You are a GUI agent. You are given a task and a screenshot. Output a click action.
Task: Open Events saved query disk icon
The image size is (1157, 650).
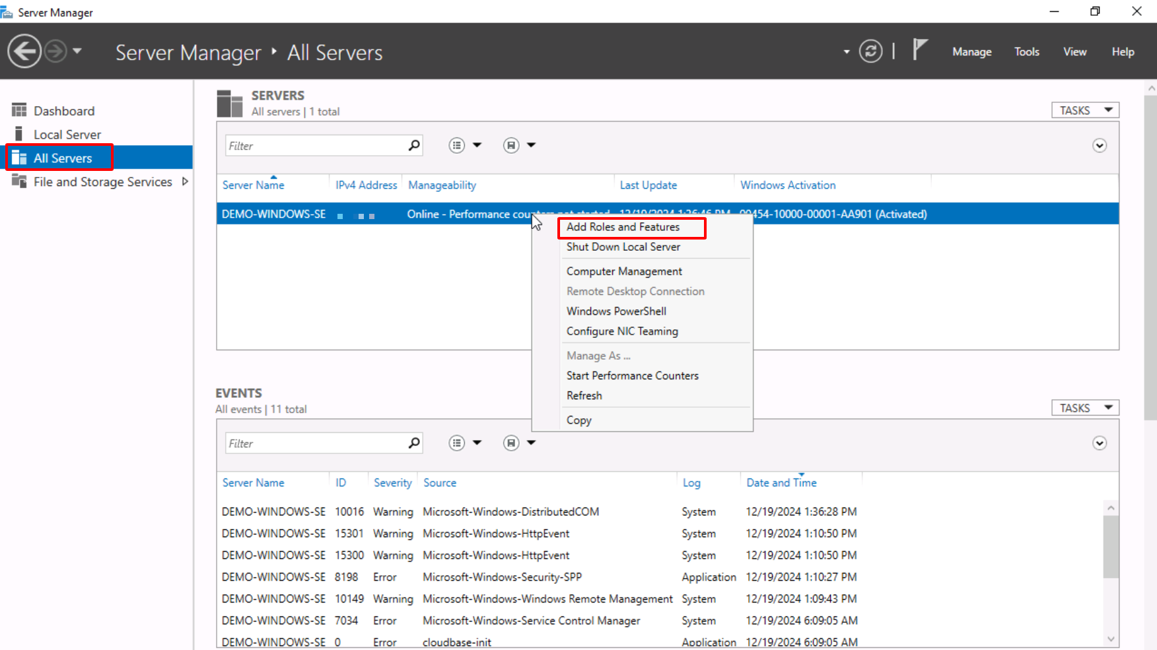pos(511,443)
